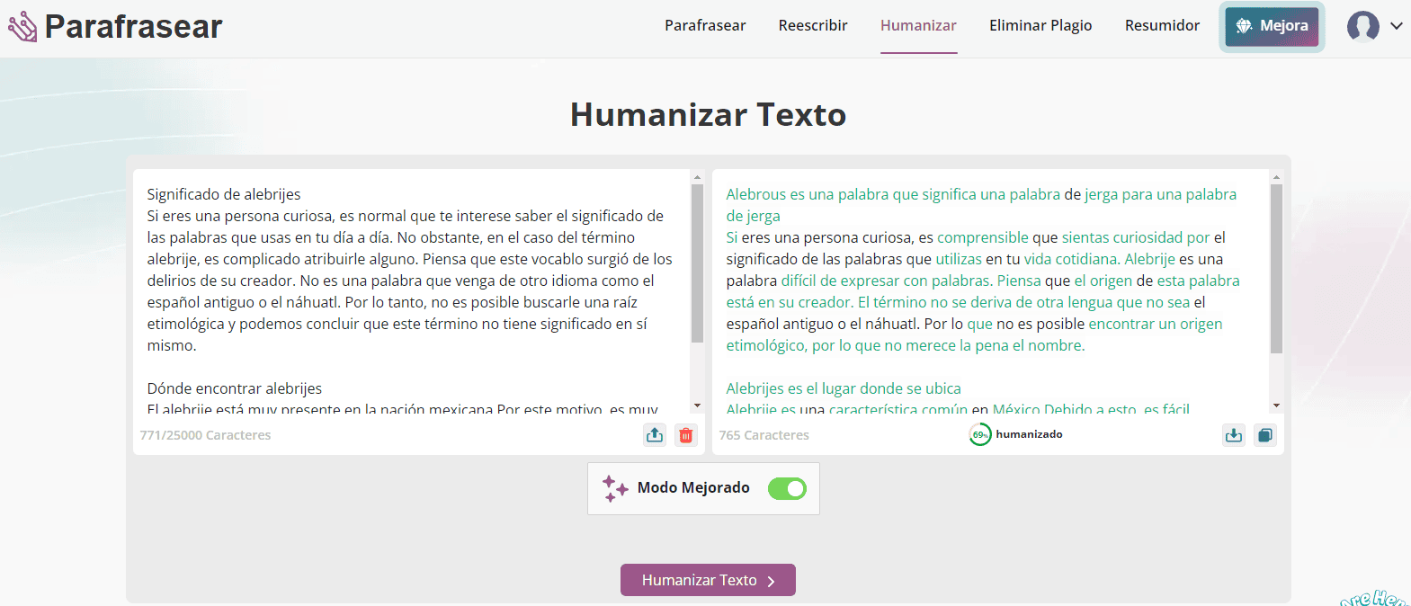This screenshot has width=1411, height=606.
Task: Click the Parafrasear logo icon
Action: pos(22,27)
